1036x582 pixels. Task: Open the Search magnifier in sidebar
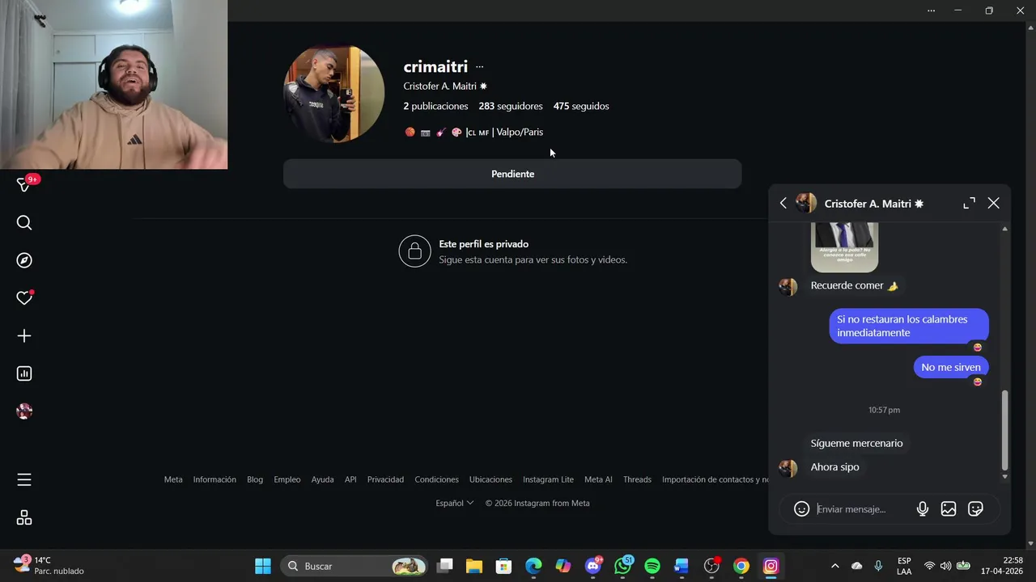tap(24, 223)
